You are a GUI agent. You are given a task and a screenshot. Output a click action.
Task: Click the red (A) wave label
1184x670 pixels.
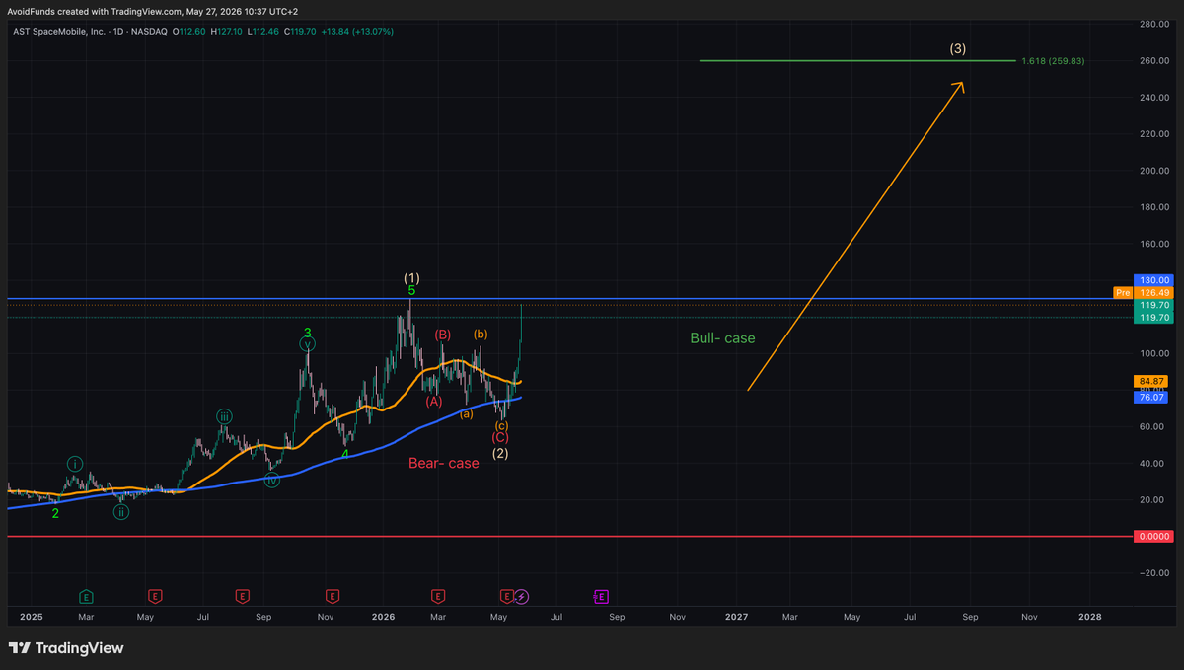point(433,401)
